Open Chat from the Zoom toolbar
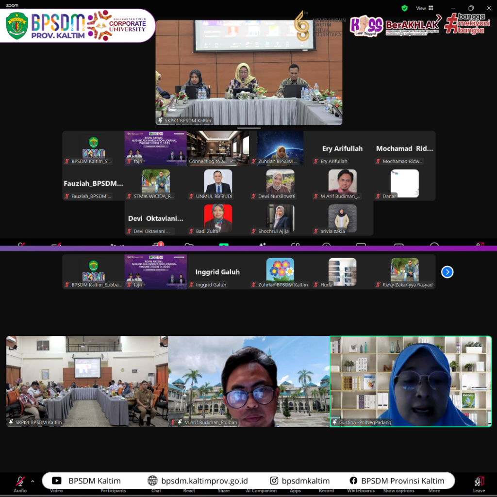This screenshot has width=497, height=497. (x=156, y=491)
